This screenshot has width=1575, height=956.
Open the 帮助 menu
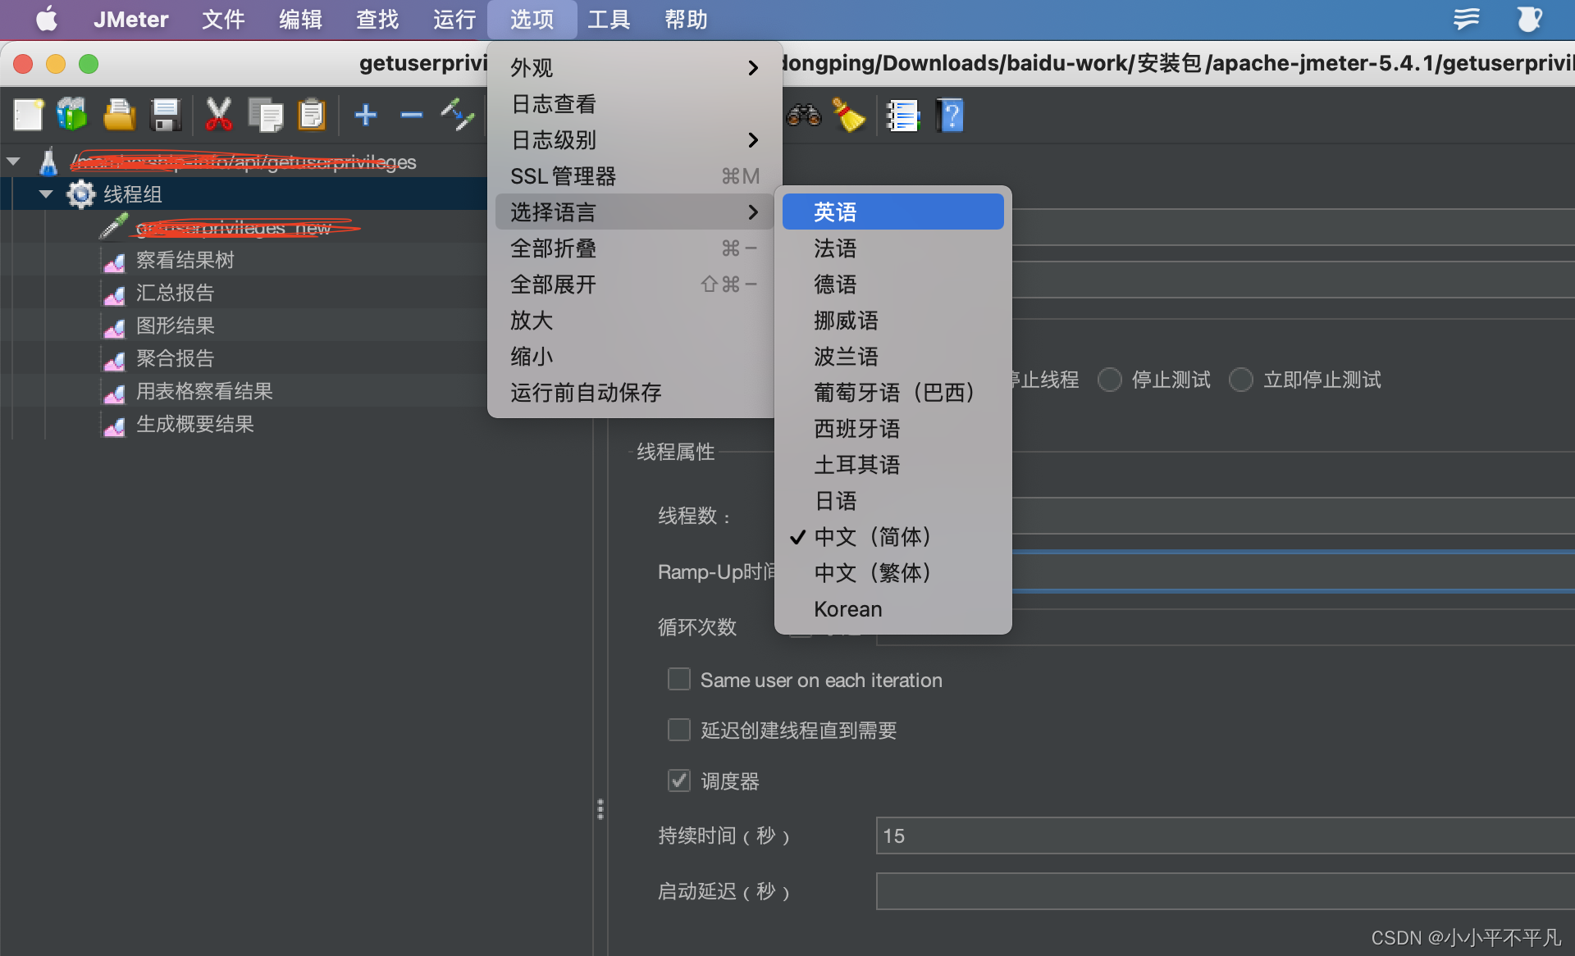tap(686, 19)
